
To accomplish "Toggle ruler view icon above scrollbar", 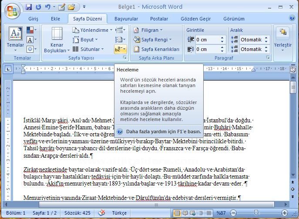I will pos(293,69).
